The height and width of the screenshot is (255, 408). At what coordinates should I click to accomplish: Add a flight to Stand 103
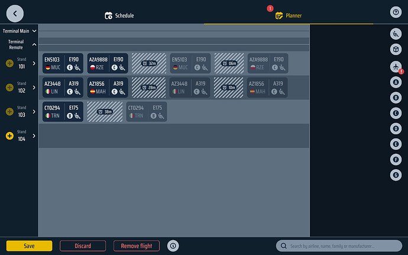coord(9,111)
